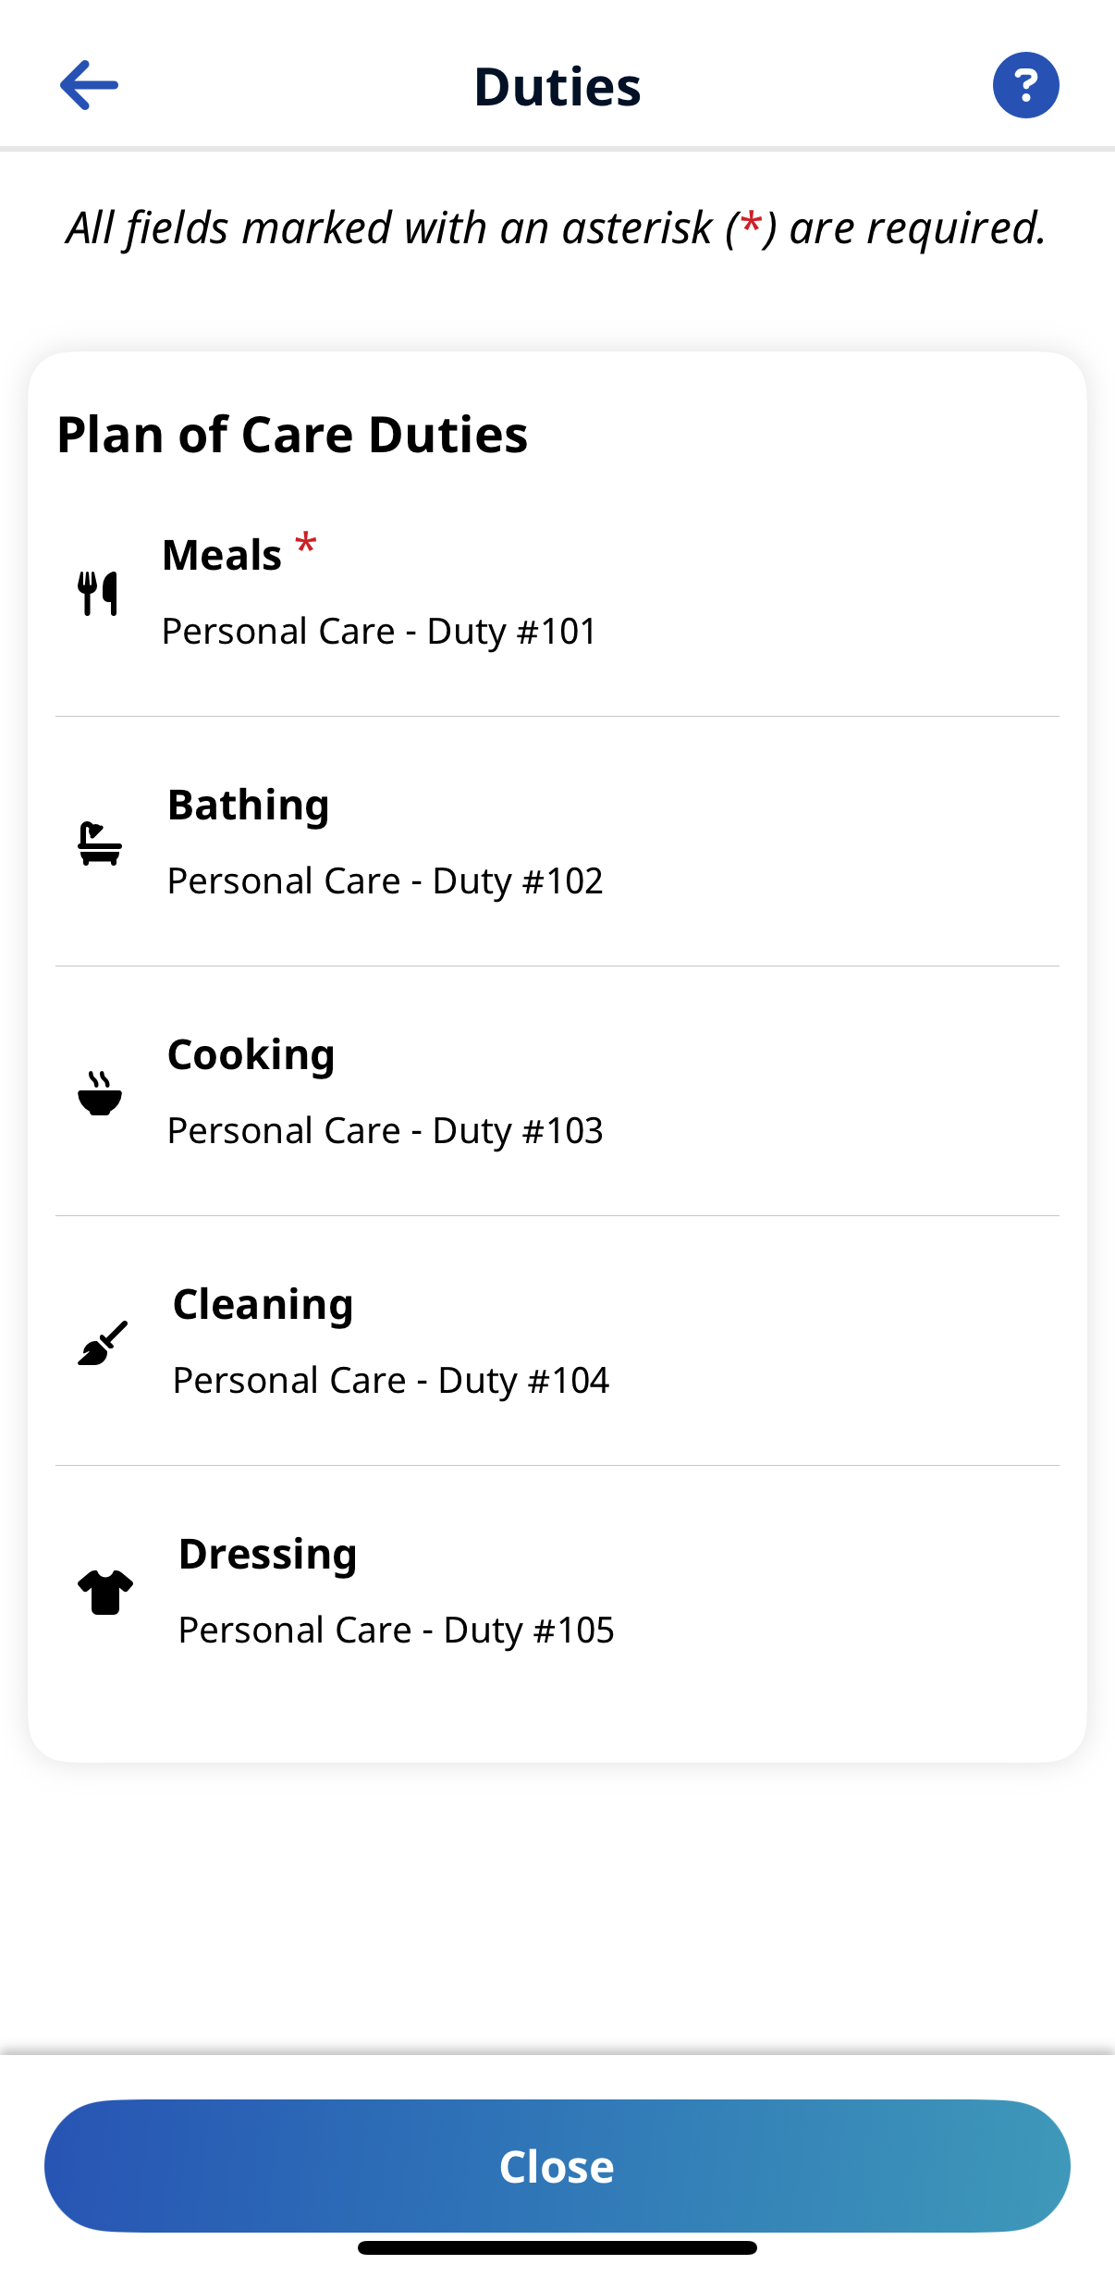Tap the Cooking steaming bowl icon
Viewport: 1115px width, 2277px height.
click(x=100, y=1093)
